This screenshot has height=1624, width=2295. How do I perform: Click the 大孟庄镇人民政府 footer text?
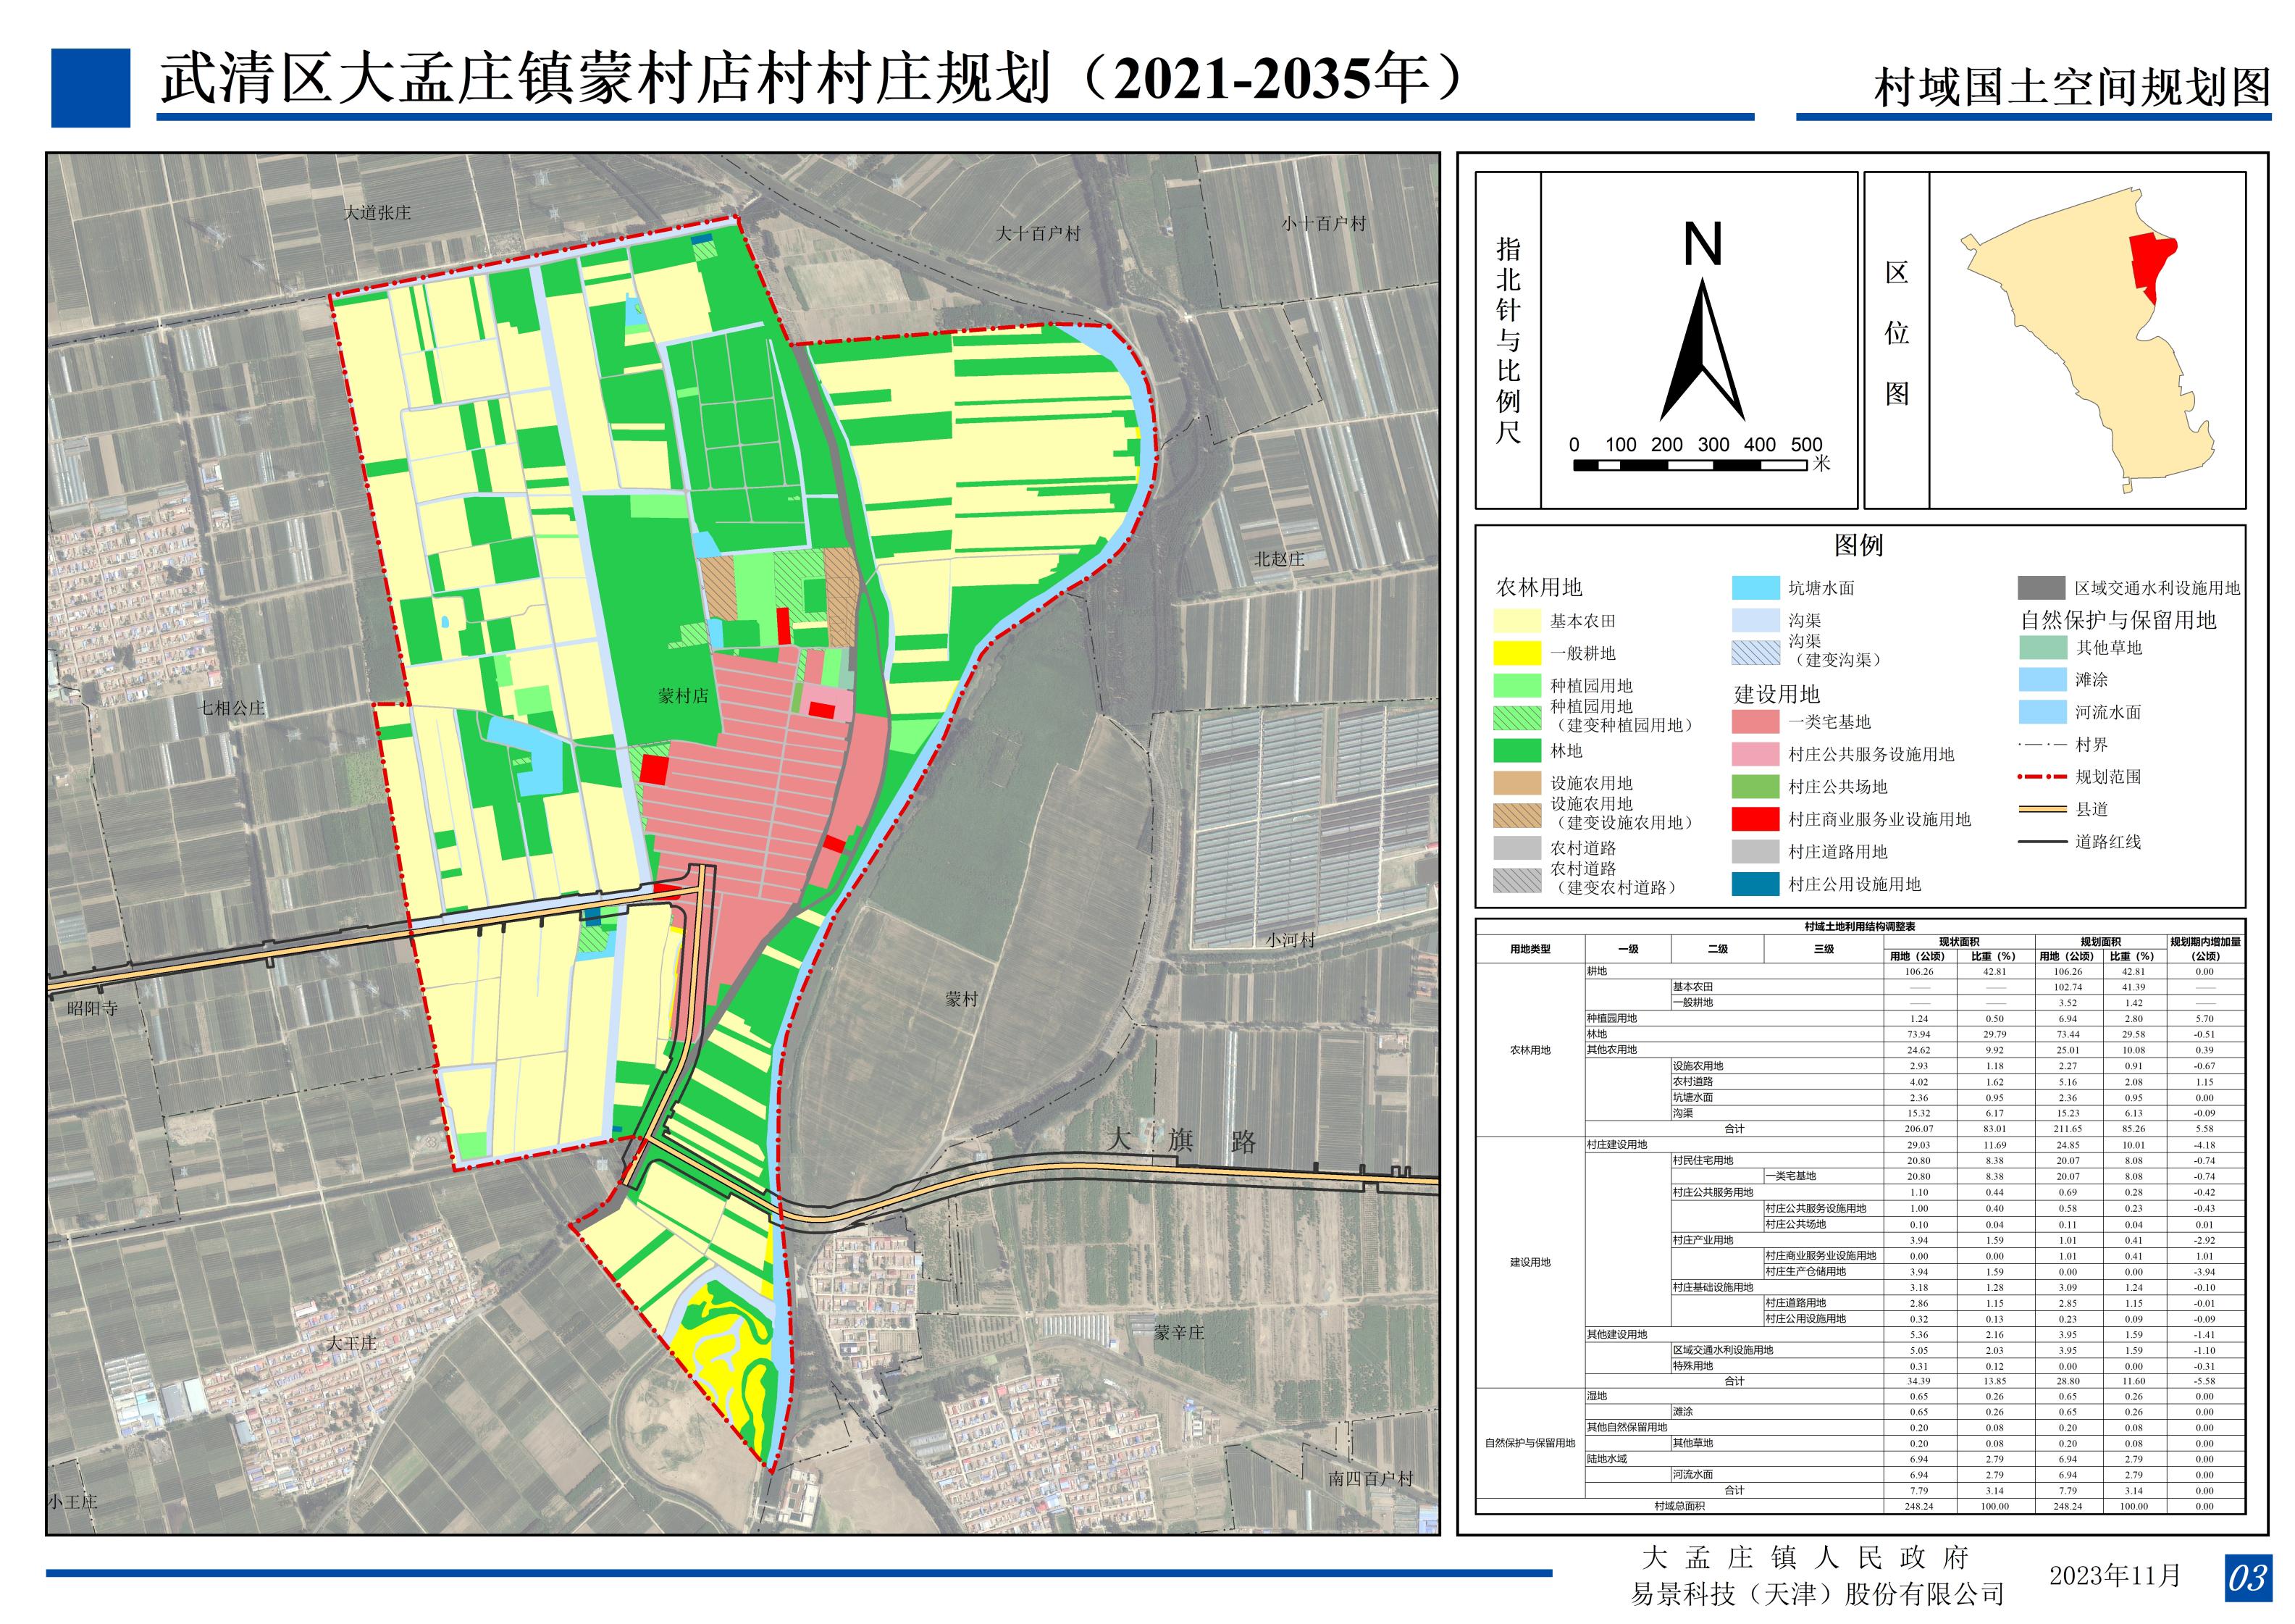tap(1805, 1557)
